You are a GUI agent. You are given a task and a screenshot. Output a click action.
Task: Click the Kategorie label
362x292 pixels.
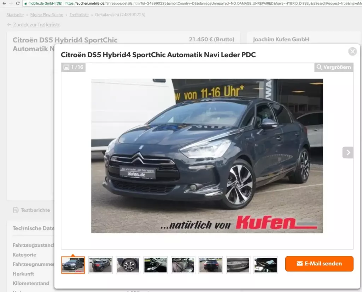click(24, 255)
